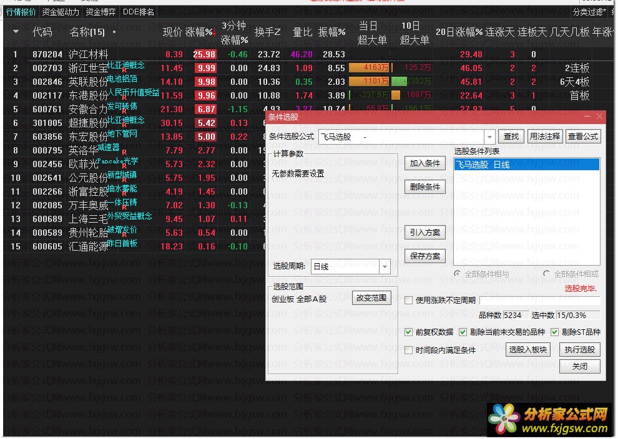
Task: Sort by the 涨幅% column header
Action: 200,32
